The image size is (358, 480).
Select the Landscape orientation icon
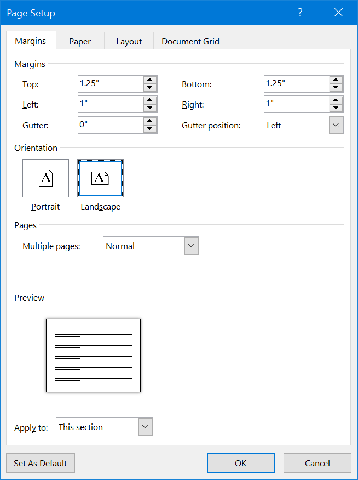100,178
